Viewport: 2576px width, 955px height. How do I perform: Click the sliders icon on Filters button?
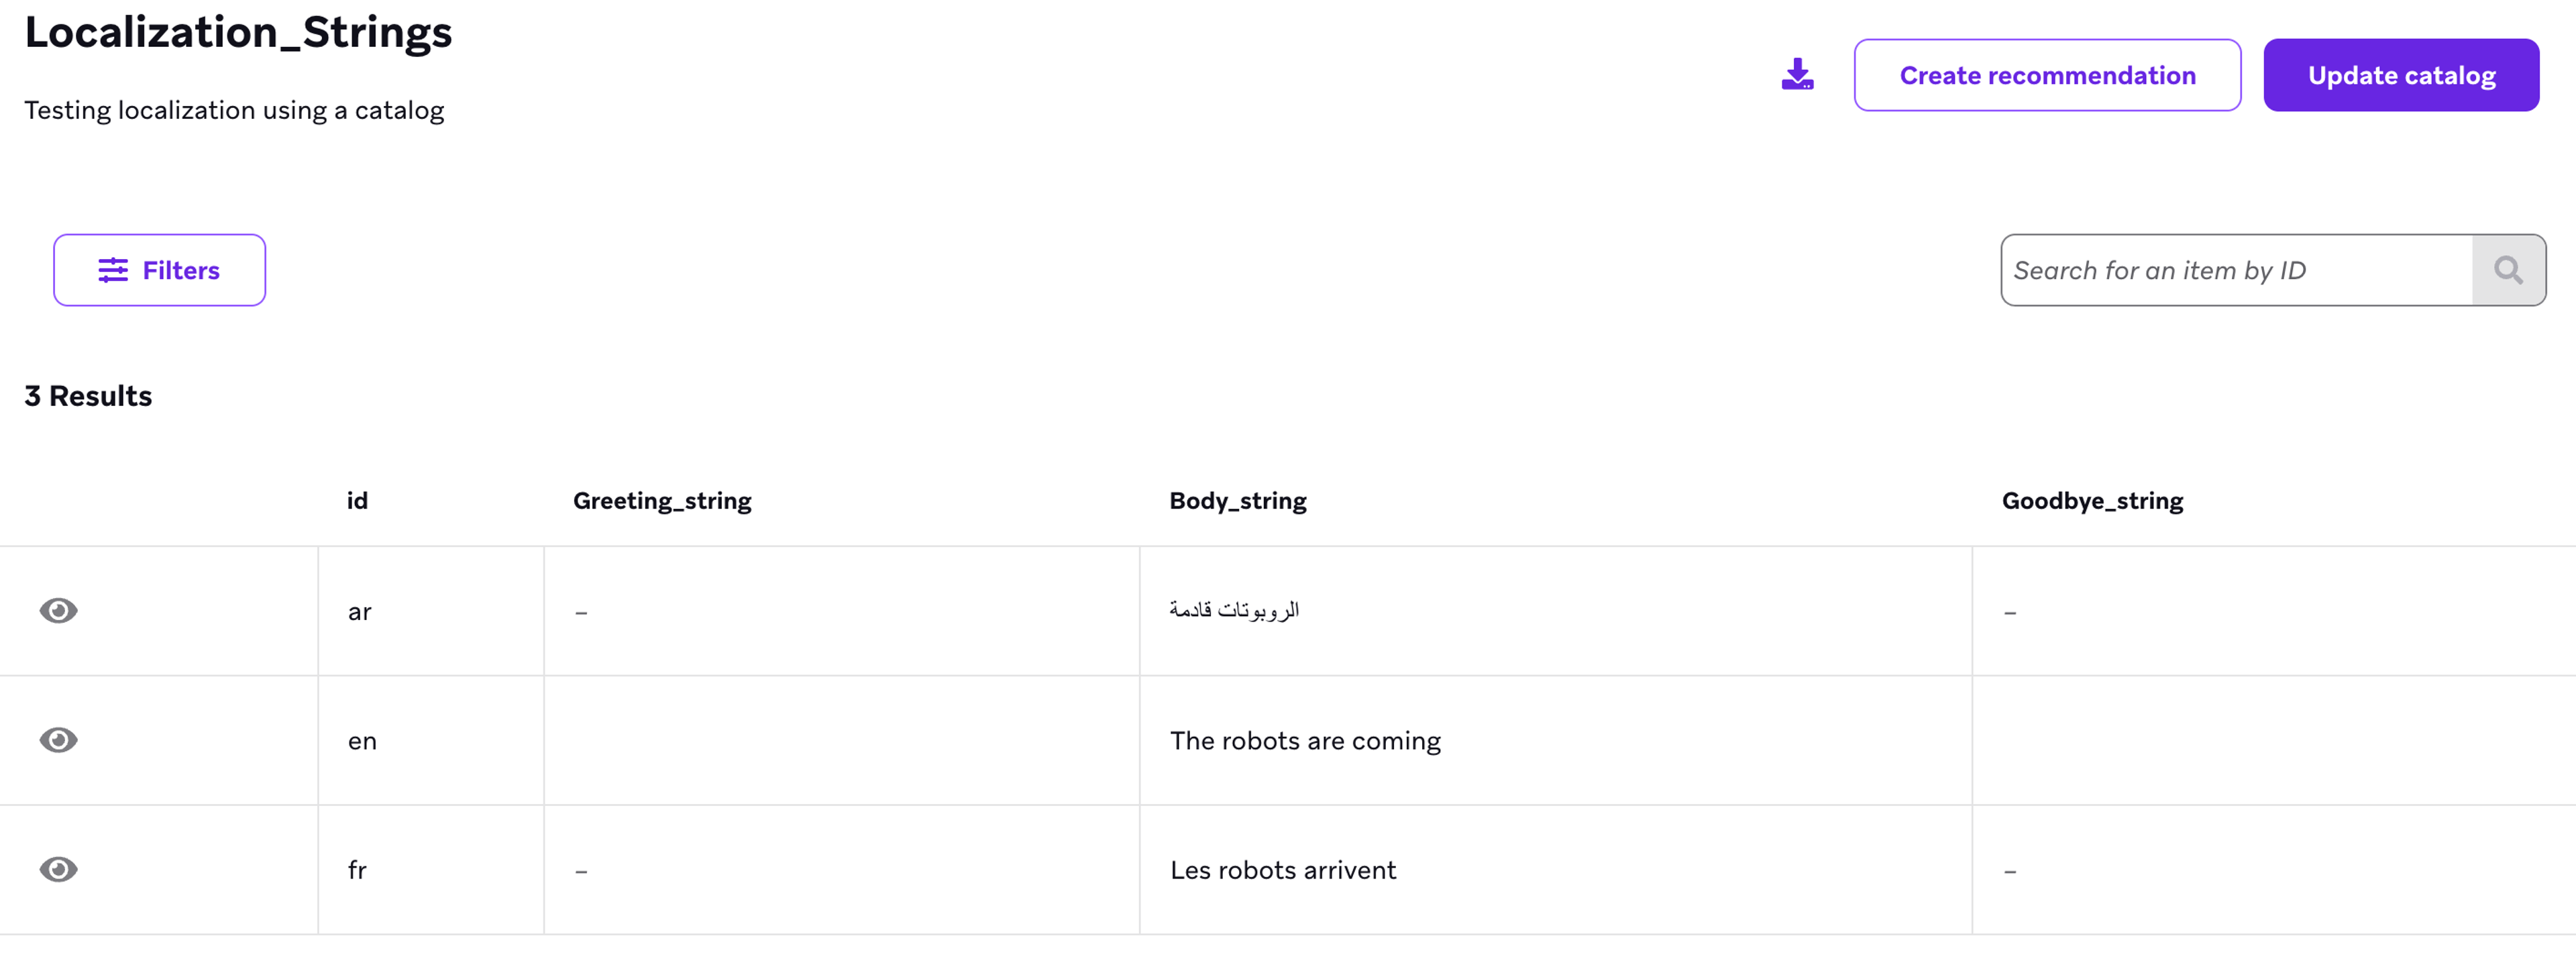click(113, 270)
